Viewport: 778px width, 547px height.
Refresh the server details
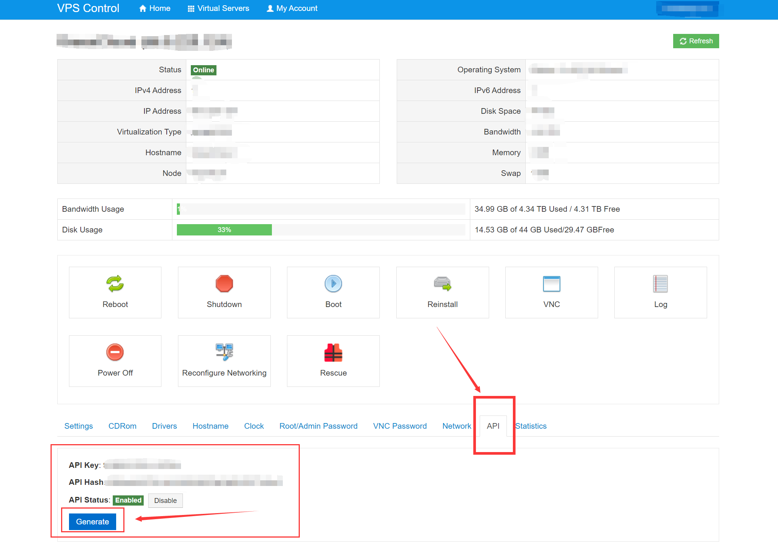click(x=696, y=41)
